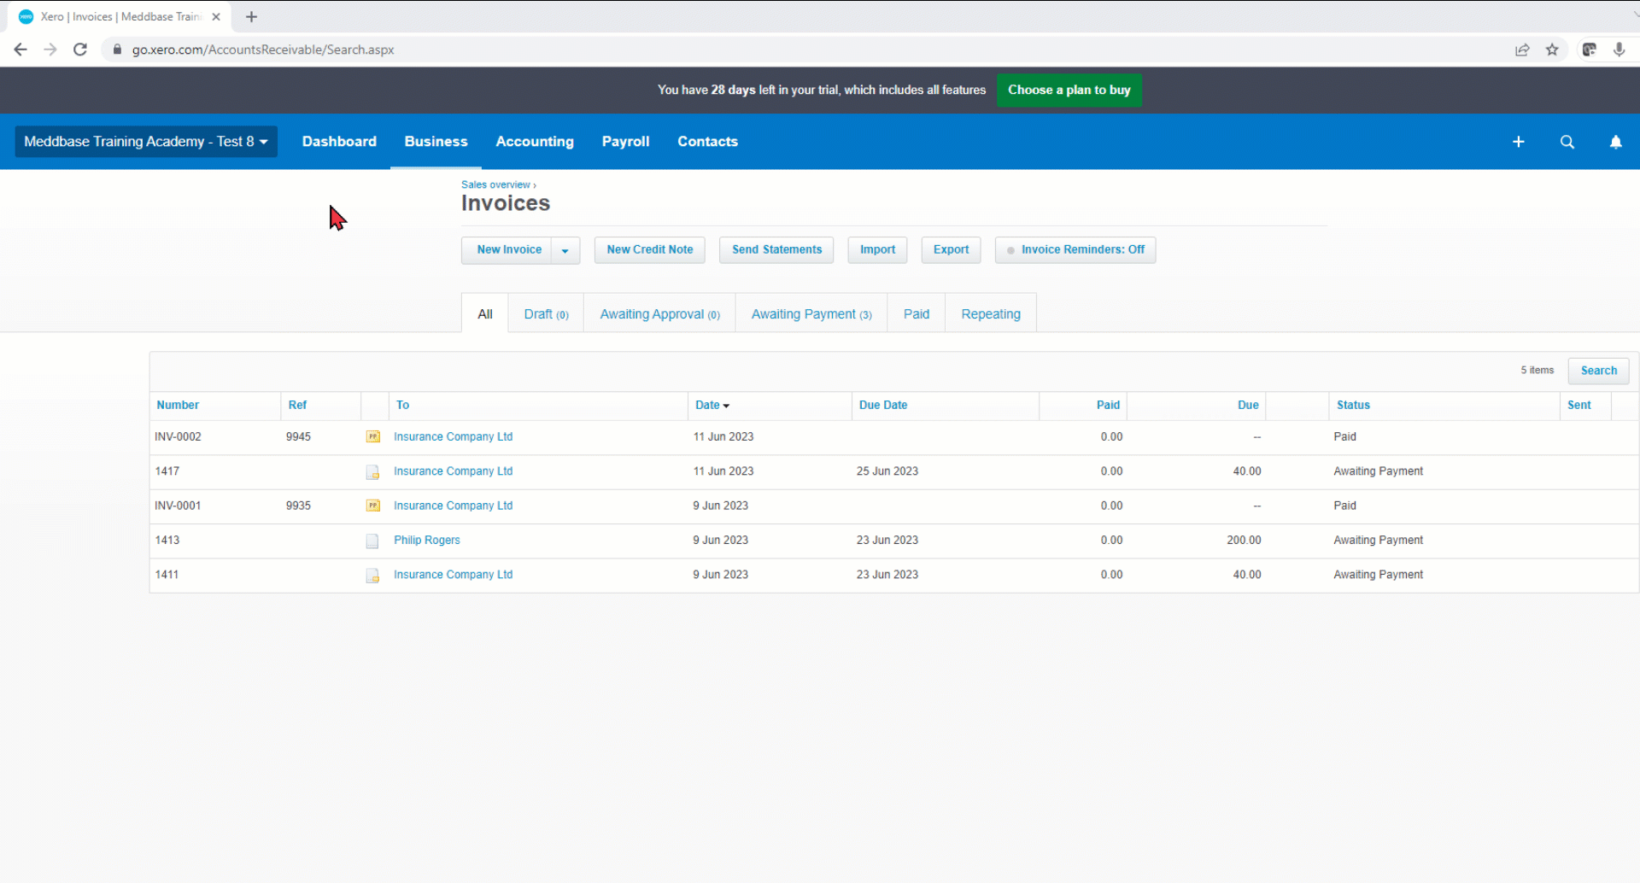
Task: Reload the page using the refresh icon
Action: pos(80,50)
